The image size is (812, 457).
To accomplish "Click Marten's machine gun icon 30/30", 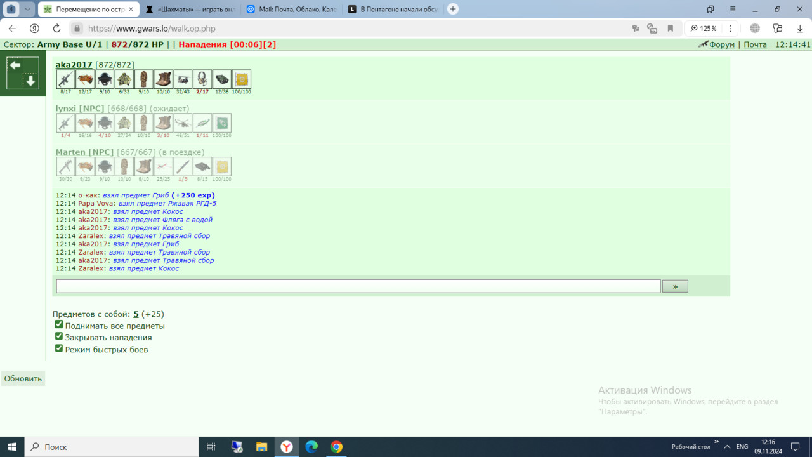I will [x=65, y=167].
